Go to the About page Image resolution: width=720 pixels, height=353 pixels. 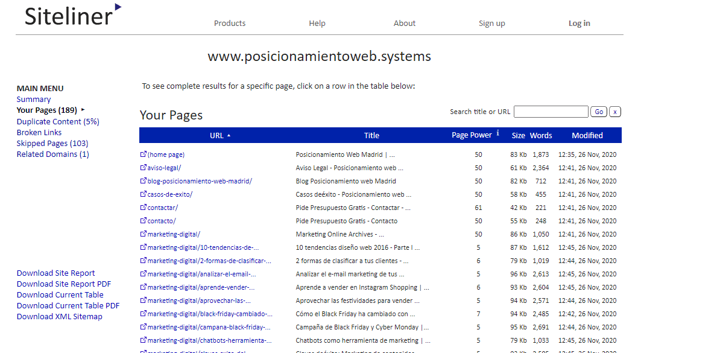coord(405,24)
